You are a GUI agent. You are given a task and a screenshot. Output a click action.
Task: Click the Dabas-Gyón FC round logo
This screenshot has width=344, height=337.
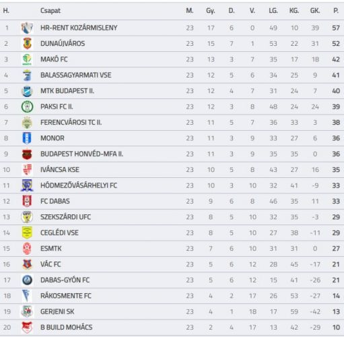click(x=27, y=280)
